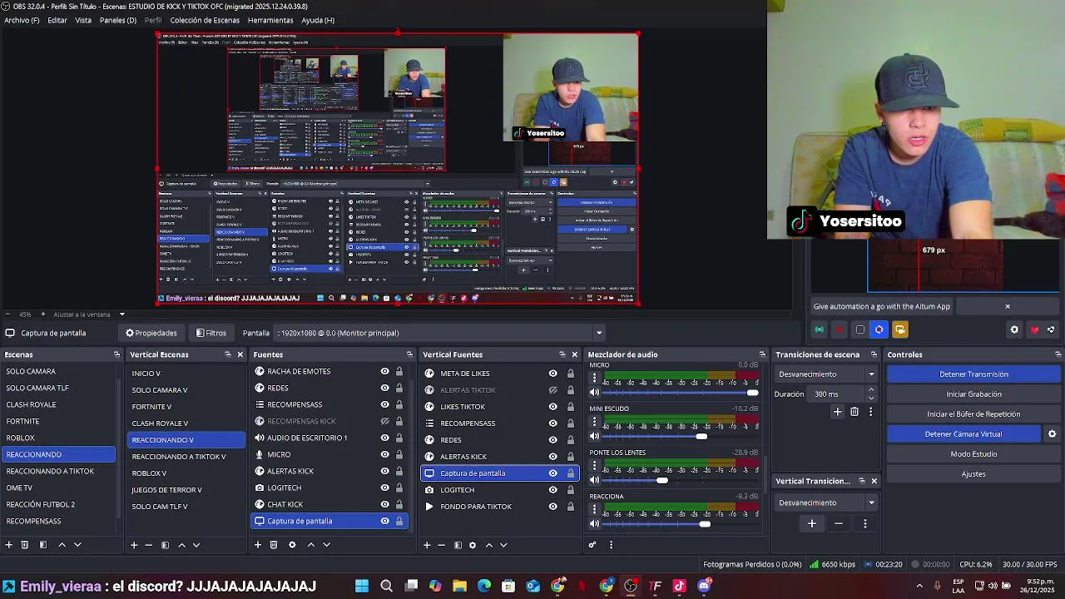Toggle visibility of LOGITECH in Fuentes

click(384, 488)
